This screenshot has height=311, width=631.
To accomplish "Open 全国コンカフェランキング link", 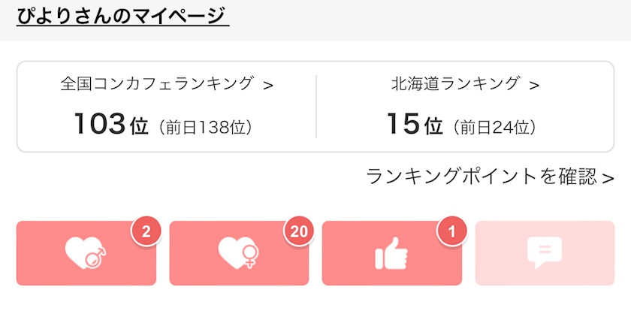I will tap(157, 83).
